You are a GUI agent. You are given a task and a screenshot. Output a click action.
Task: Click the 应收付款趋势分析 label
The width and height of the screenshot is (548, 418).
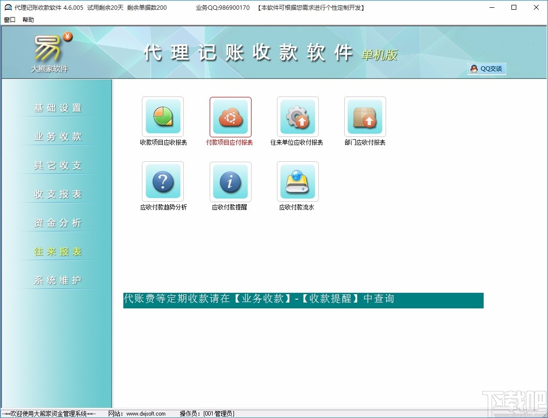click(163, 207)
